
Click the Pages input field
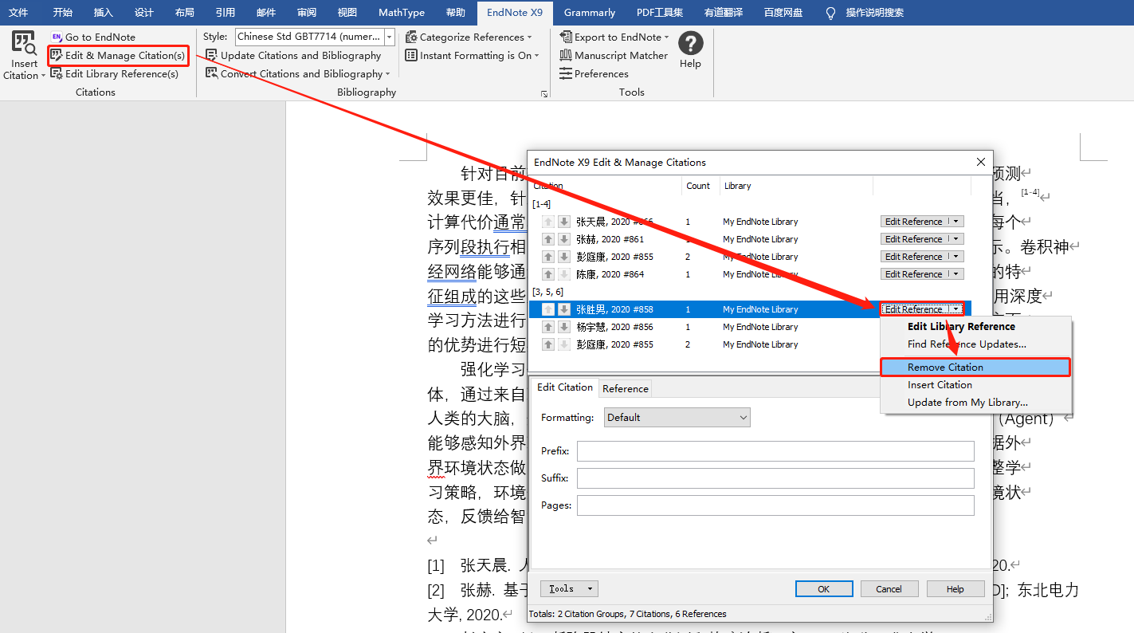775,505
